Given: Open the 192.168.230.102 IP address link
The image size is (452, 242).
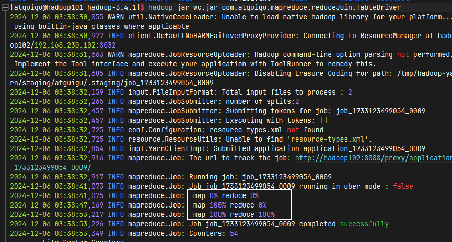Looking at the screenshot, I should click(65, 45).
